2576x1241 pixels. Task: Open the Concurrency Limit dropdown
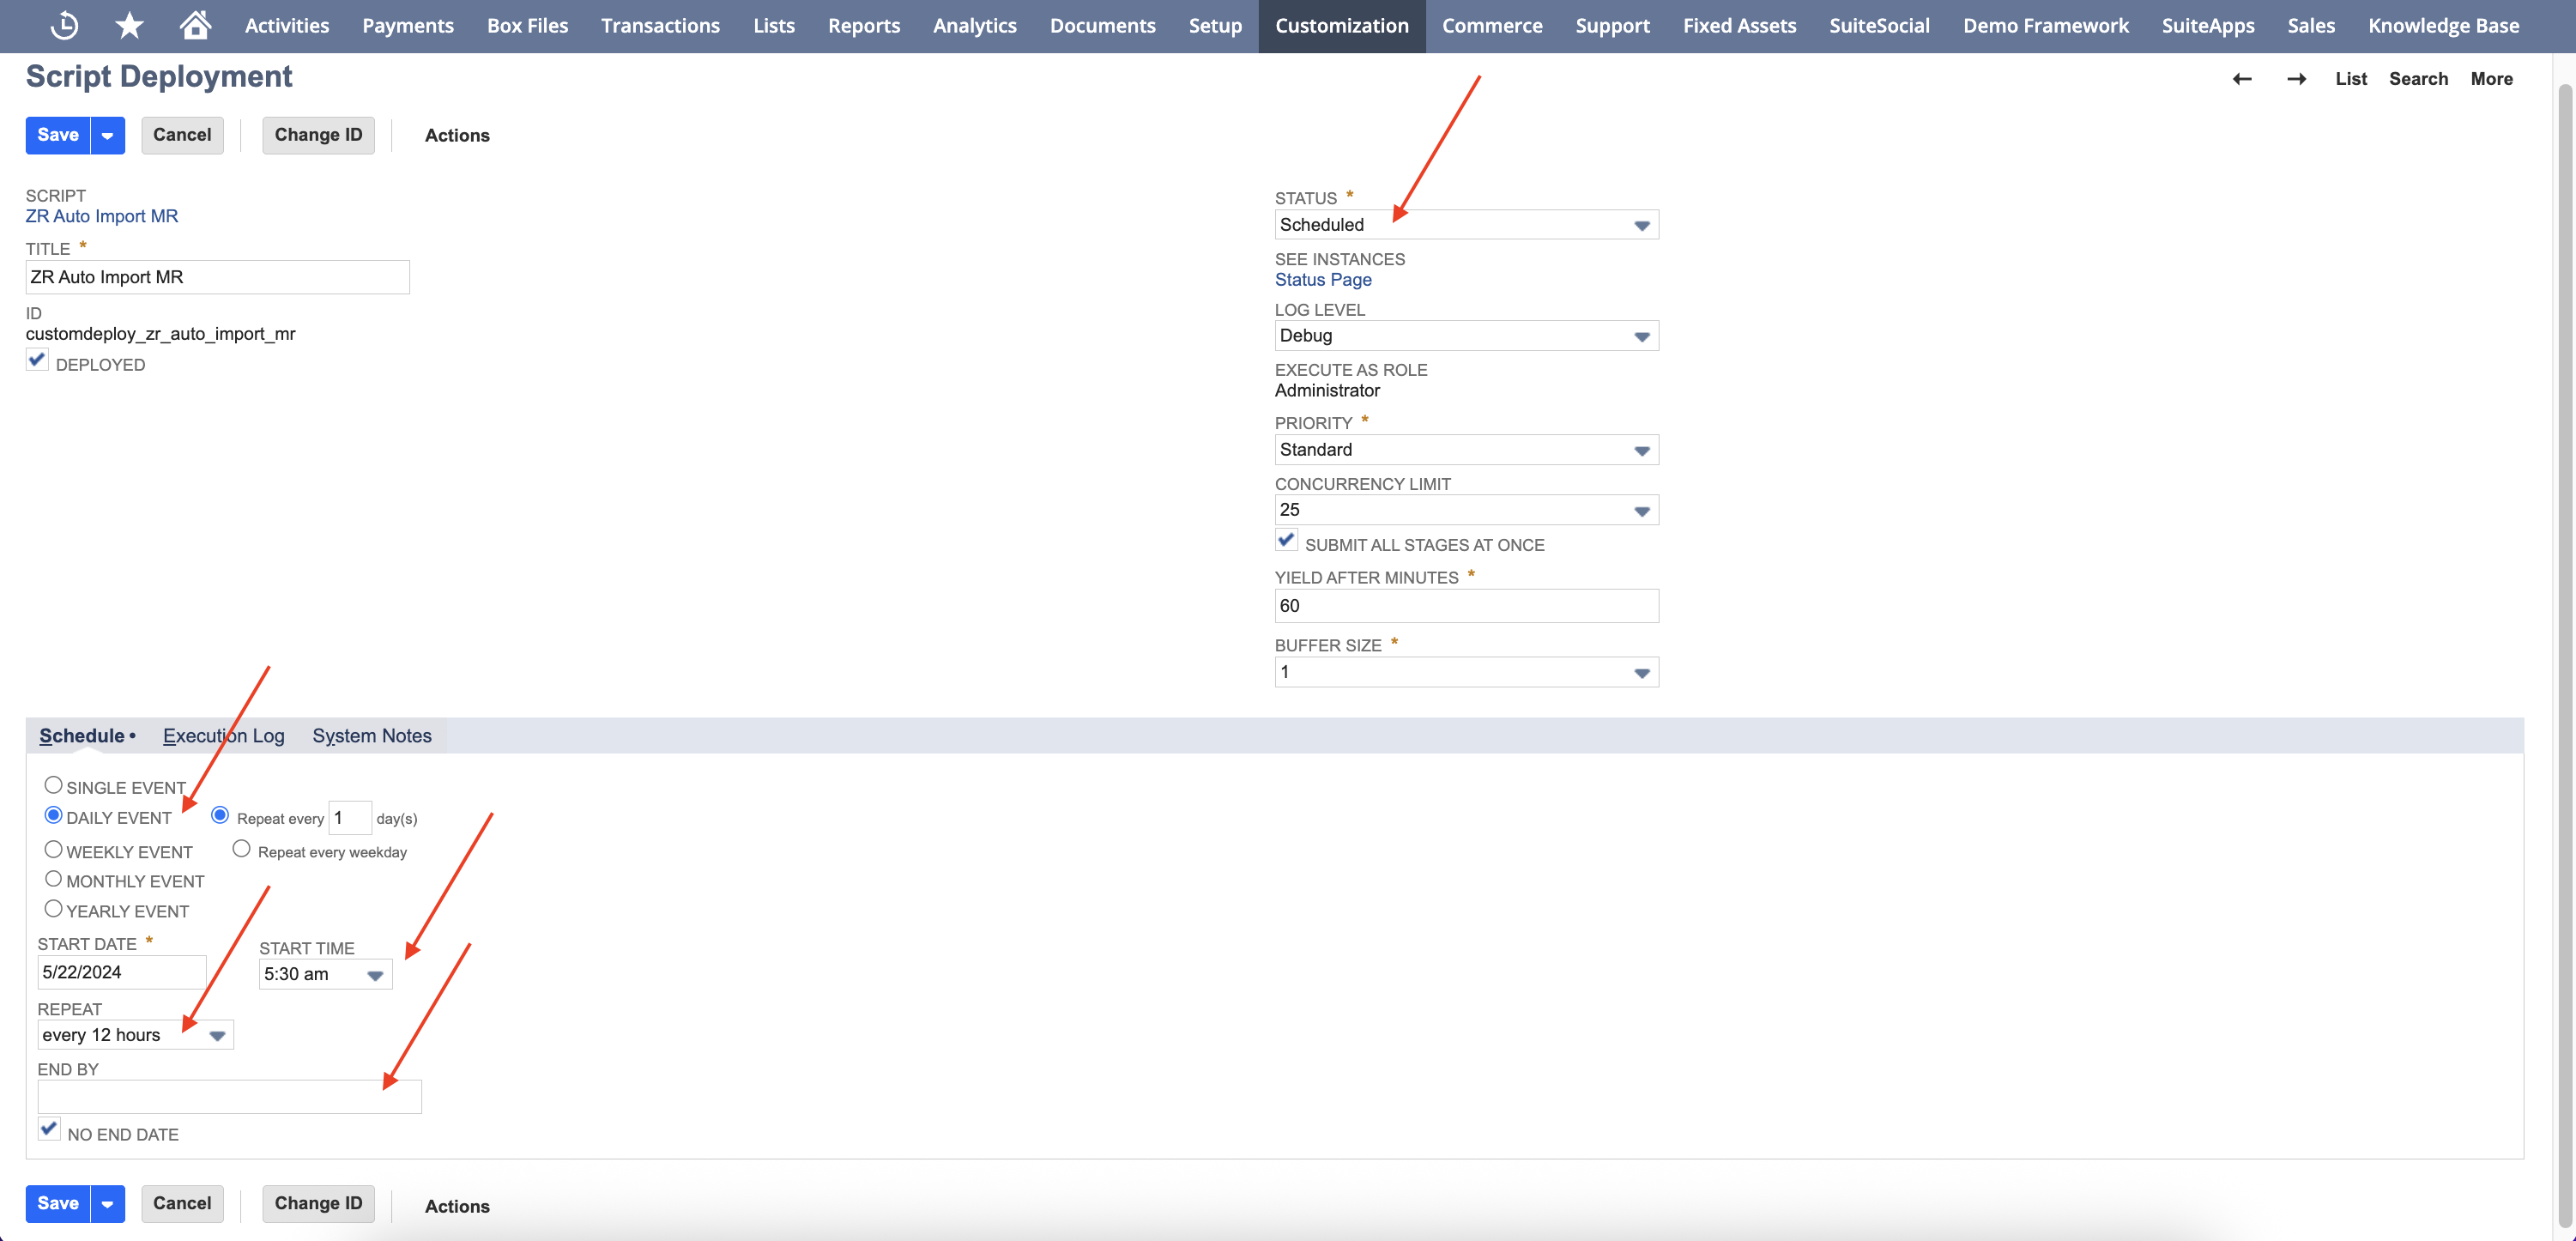pos(1466,510)
